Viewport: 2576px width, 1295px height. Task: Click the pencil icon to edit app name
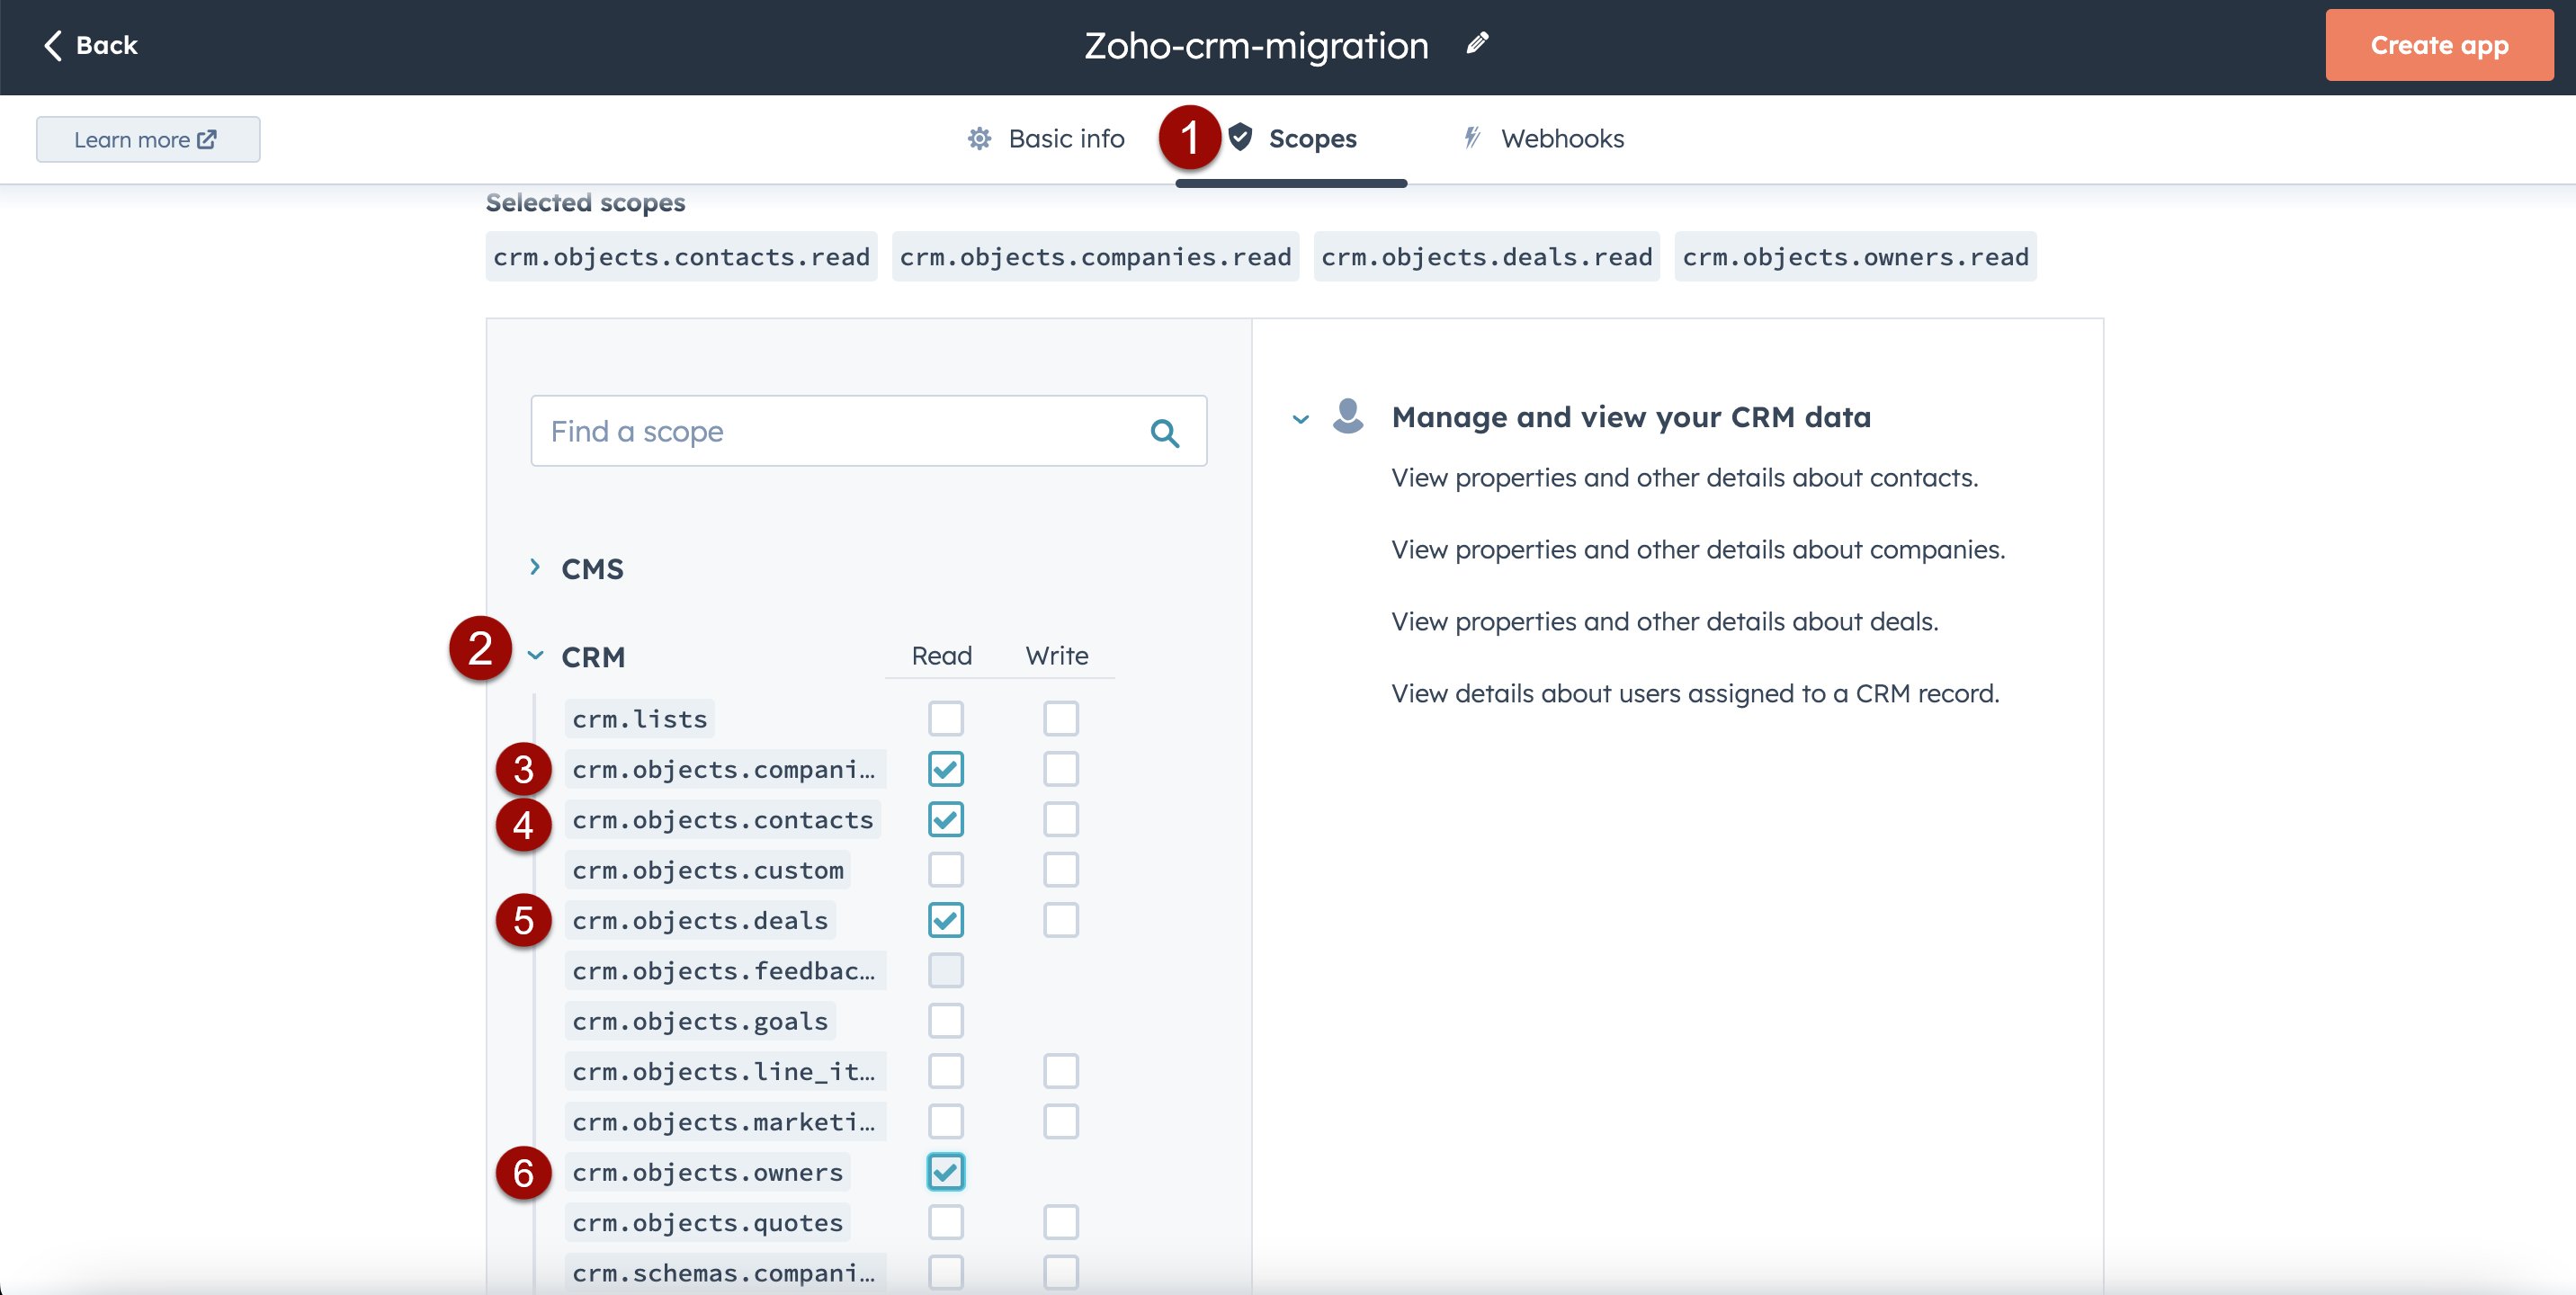pyautogui.click(x=1477, y=44)
